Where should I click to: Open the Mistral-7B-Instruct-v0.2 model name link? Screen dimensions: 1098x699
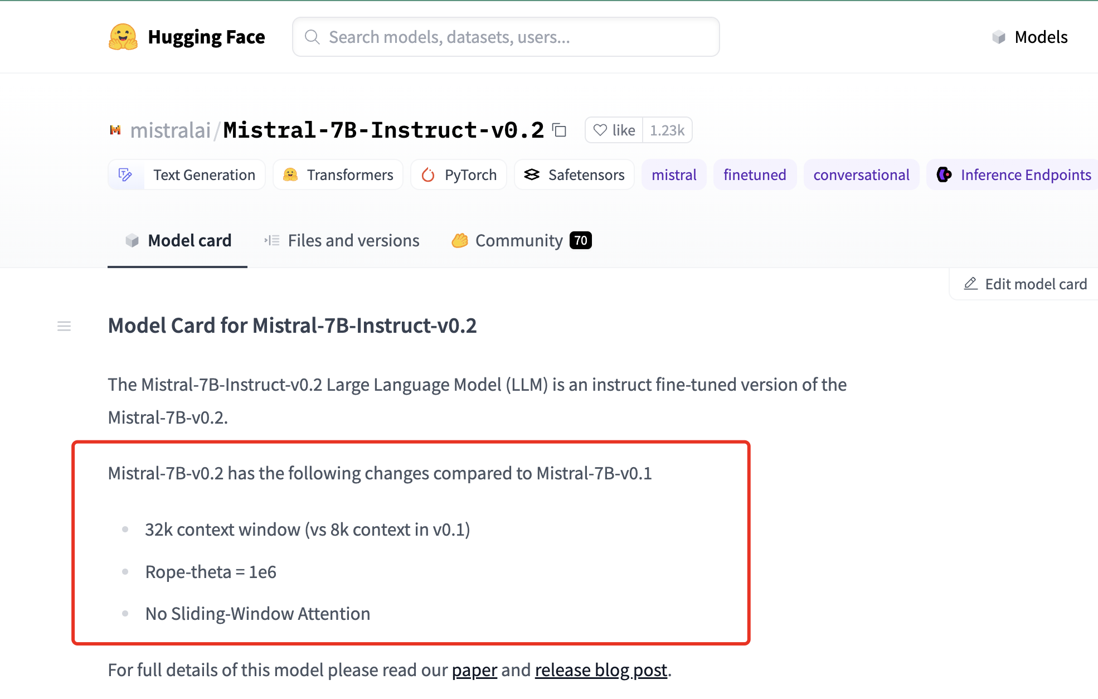coord(383,130)
